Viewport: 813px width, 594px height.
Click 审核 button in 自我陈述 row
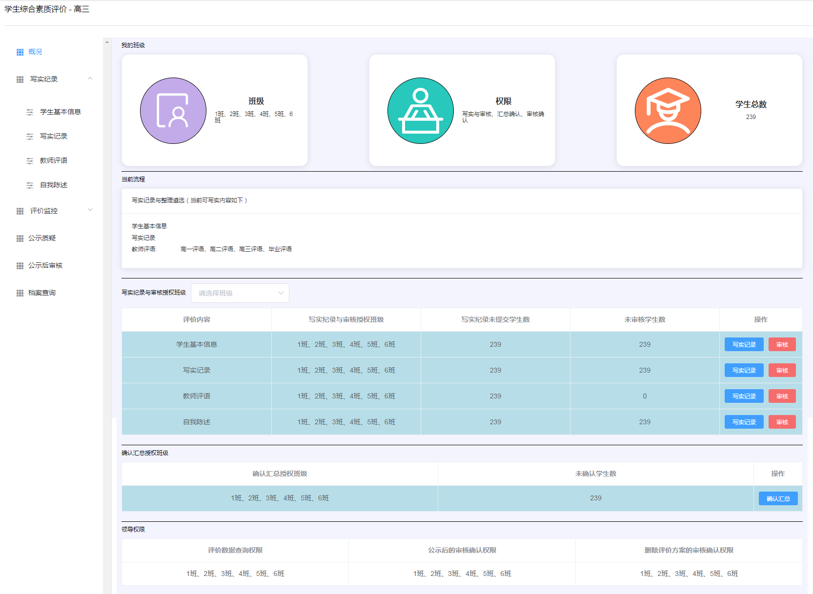point(782,422)
